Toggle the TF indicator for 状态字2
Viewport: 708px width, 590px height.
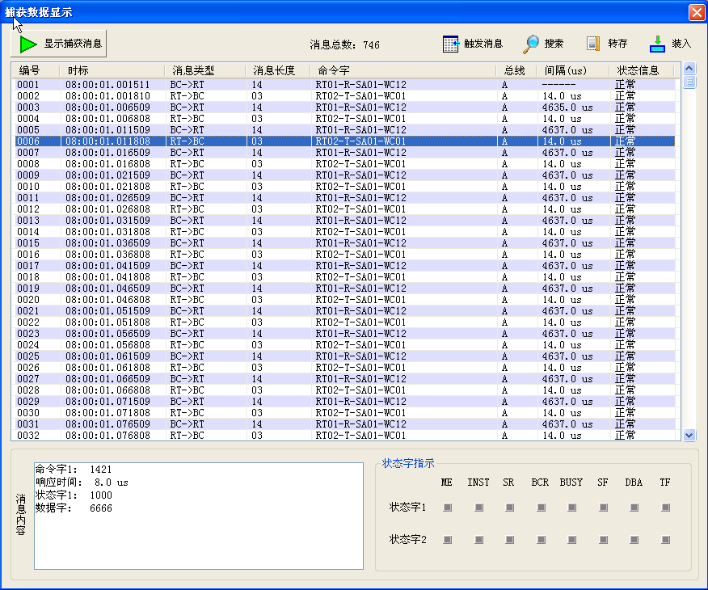point(664,540)
